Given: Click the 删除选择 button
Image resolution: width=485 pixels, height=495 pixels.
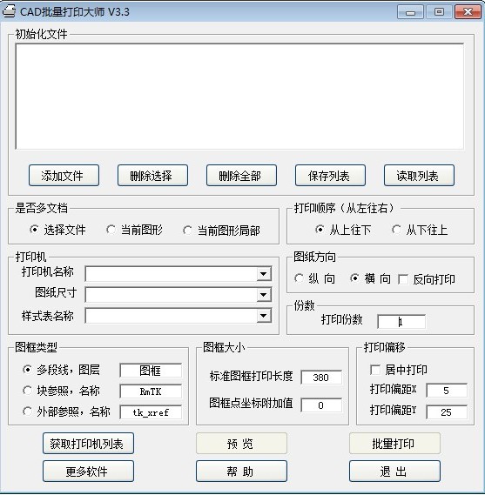Looking at the screenshot, I should point(152,176).
